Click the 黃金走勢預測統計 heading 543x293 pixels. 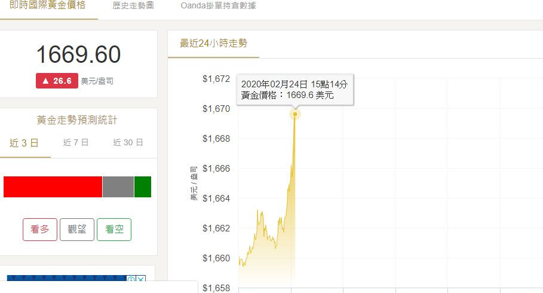coord(77,120)
